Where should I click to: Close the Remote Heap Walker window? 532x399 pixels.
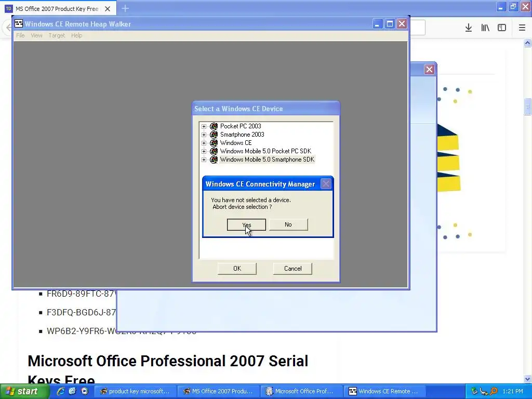pyautogui.click(x=402, y=24)
